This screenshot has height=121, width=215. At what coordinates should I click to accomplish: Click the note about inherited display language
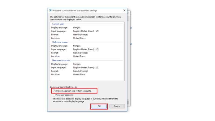(x=85, y=100)
